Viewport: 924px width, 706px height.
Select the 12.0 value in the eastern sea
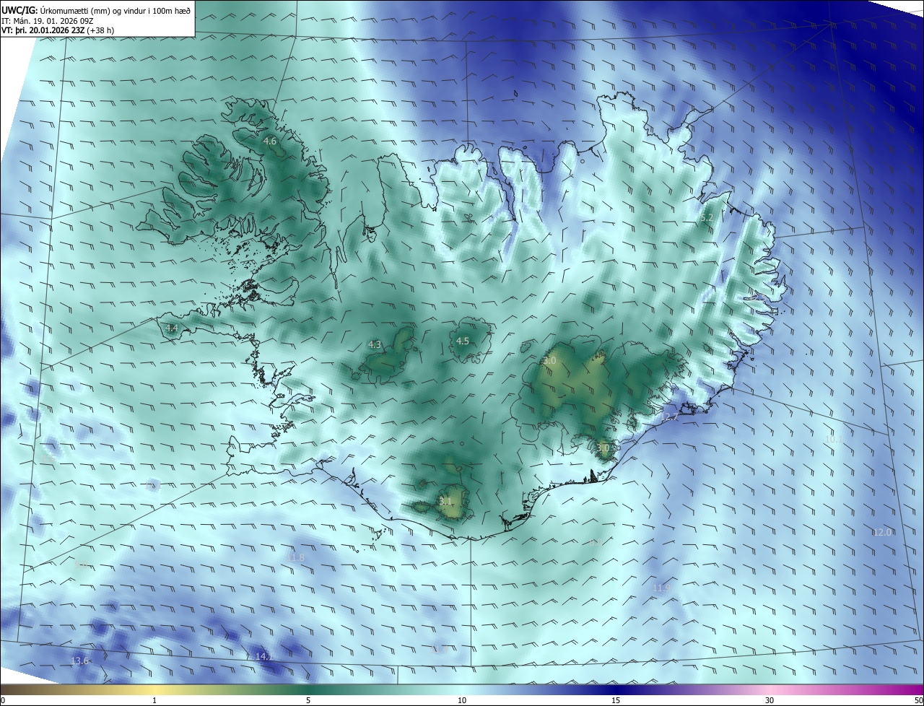click(883, 533)
